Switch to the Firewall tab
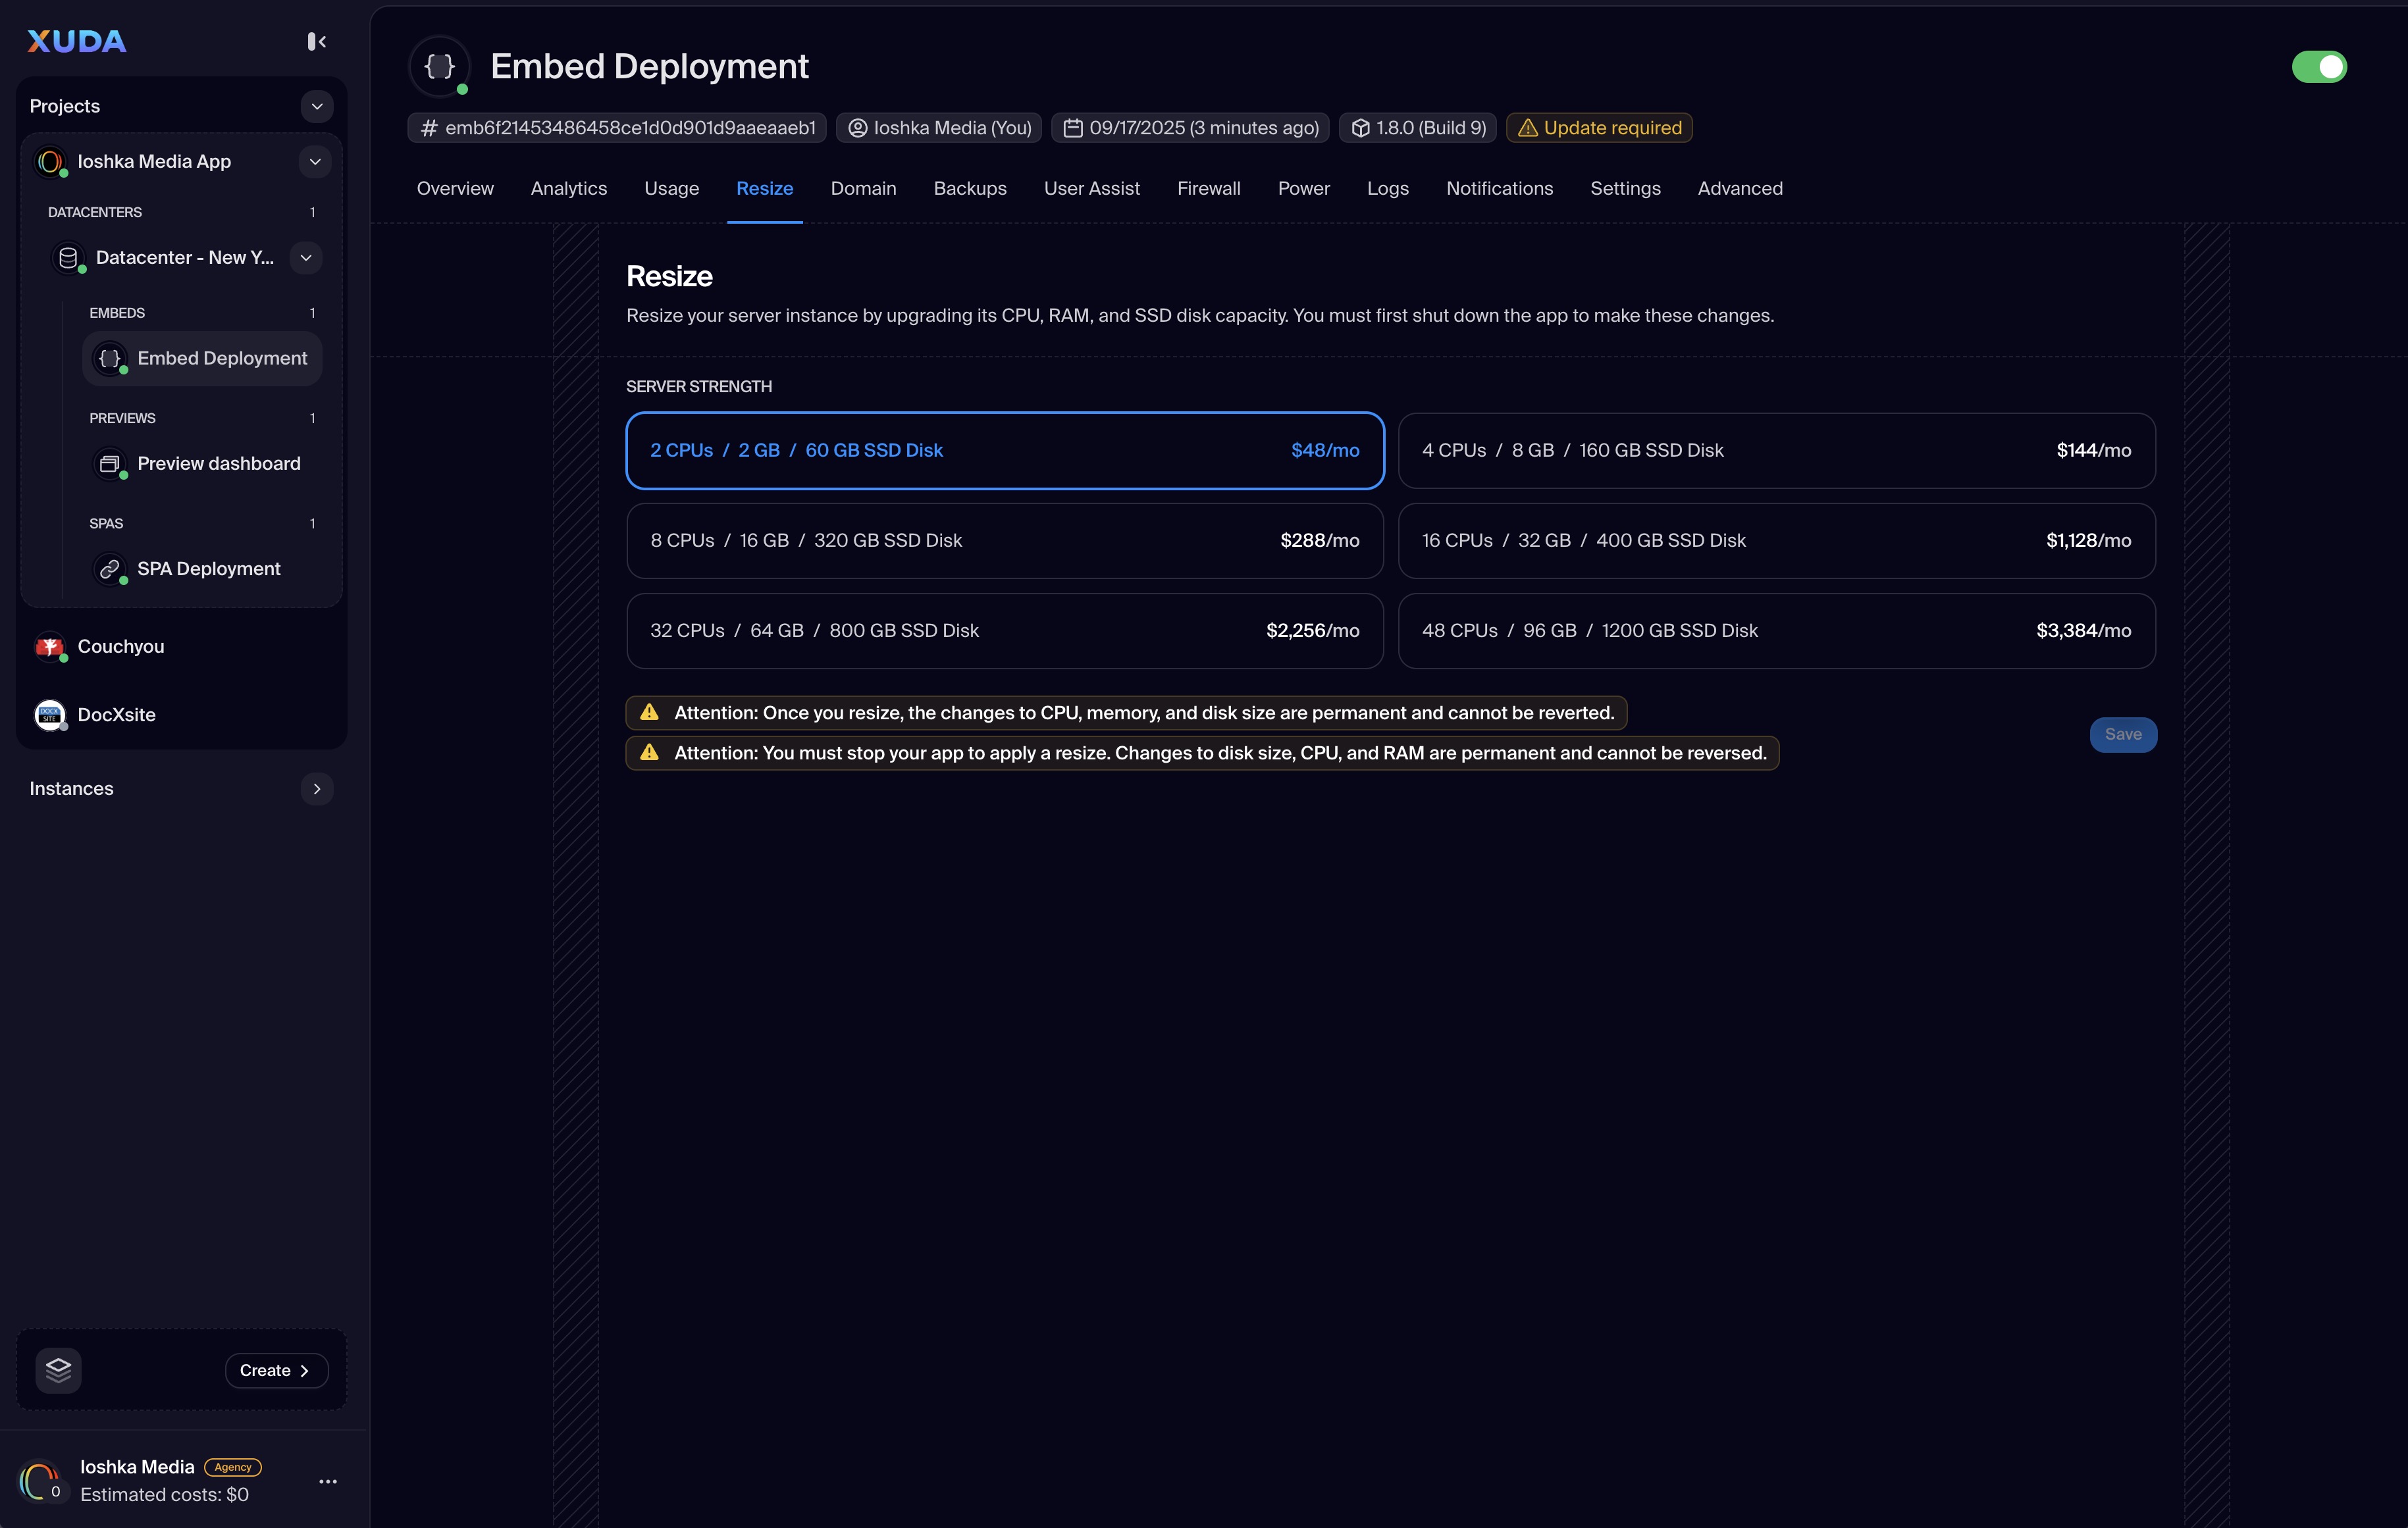Image resolution: width=2408 pixels, height=1528 pixels. pos(1208,188)
